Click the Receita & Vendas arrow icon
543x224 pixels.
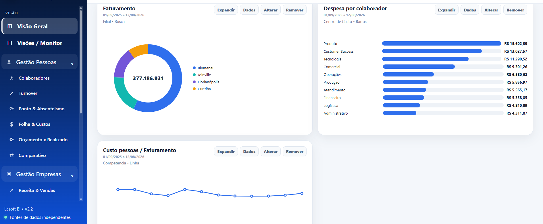coord(11,190)
